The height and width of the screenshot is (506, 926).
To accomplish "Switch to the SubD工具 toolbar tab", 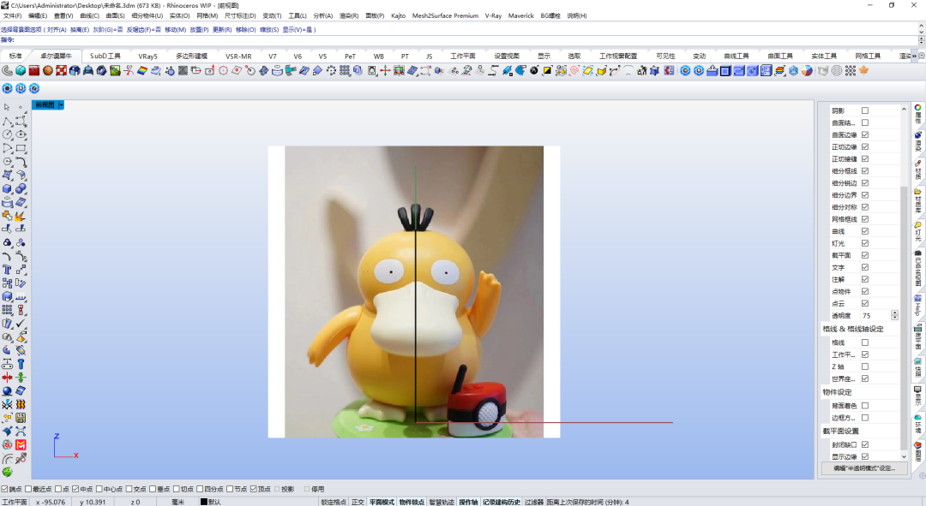I will click(105, 56).
